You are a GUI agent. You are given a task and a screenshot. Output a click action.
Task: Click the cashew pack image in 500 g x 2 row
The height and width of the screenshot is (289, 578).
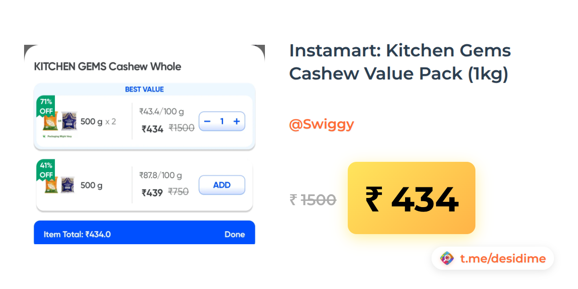coord(60,121)
